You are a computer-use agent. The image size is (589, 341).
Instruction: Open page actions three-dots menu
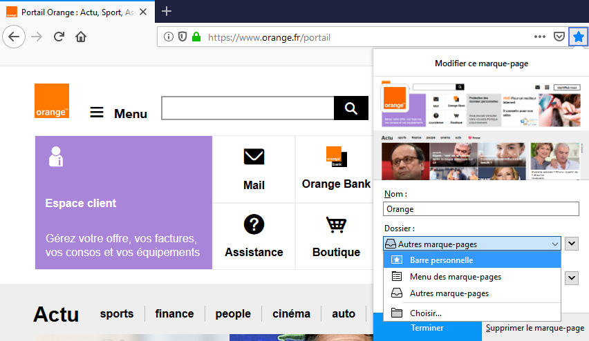pos(540,37)
